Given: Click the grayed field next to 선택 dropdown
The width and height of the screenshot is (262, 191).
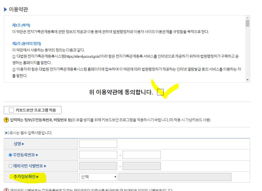Looking at the screenshot, I should (x=176, y=177).
